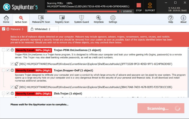This screenshot has width=189, height=119.
Task: Click severity badge of Zlob.Trojan
Action: [34, 94]
